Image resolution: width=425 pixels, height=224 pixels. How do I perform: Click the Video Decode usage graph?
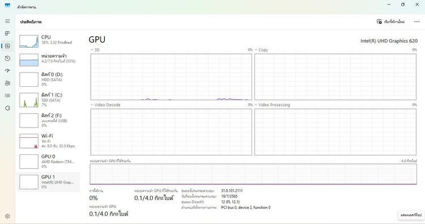coord(171,132)
